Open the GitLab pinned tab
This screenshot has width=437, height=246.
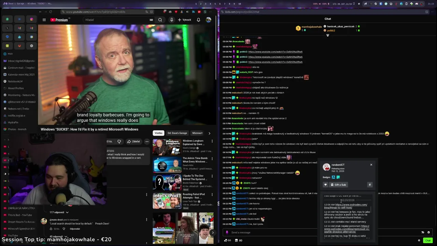(19, 46)
